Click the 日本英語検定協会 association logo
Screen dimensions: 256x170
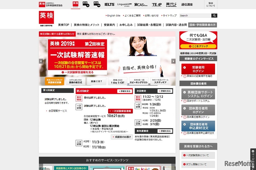51,5
